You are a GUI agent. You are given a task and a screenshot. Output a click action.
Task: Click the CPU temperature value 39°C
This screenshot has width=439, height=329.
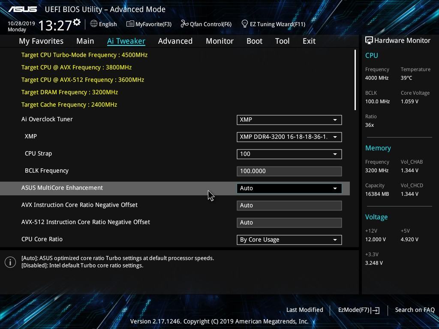point(406,78)
